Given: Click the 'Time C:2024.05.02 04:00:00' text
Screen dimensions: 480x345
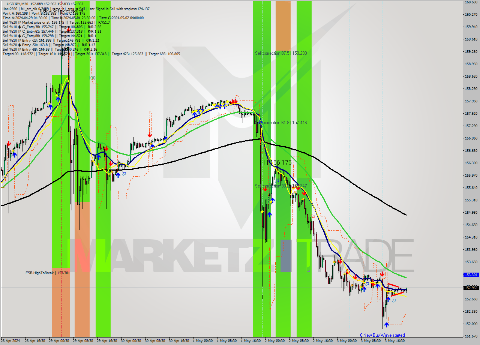Looking at the screenshot, I should [x=121, y=18].
